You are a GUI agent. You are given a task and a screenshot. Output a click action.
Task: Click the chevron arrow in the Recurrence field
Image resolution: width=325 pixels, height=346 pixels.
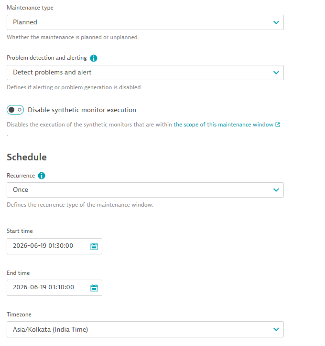click(276, 190)
